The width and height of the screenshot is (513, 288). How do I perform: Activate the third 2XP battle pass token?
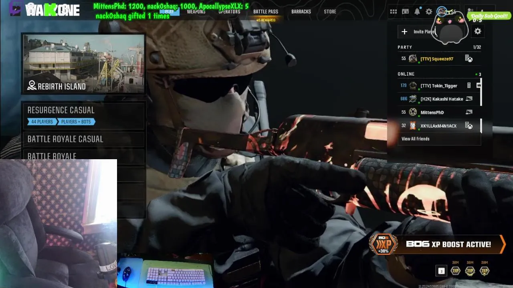pyautogui.click(x=485, y=271)
